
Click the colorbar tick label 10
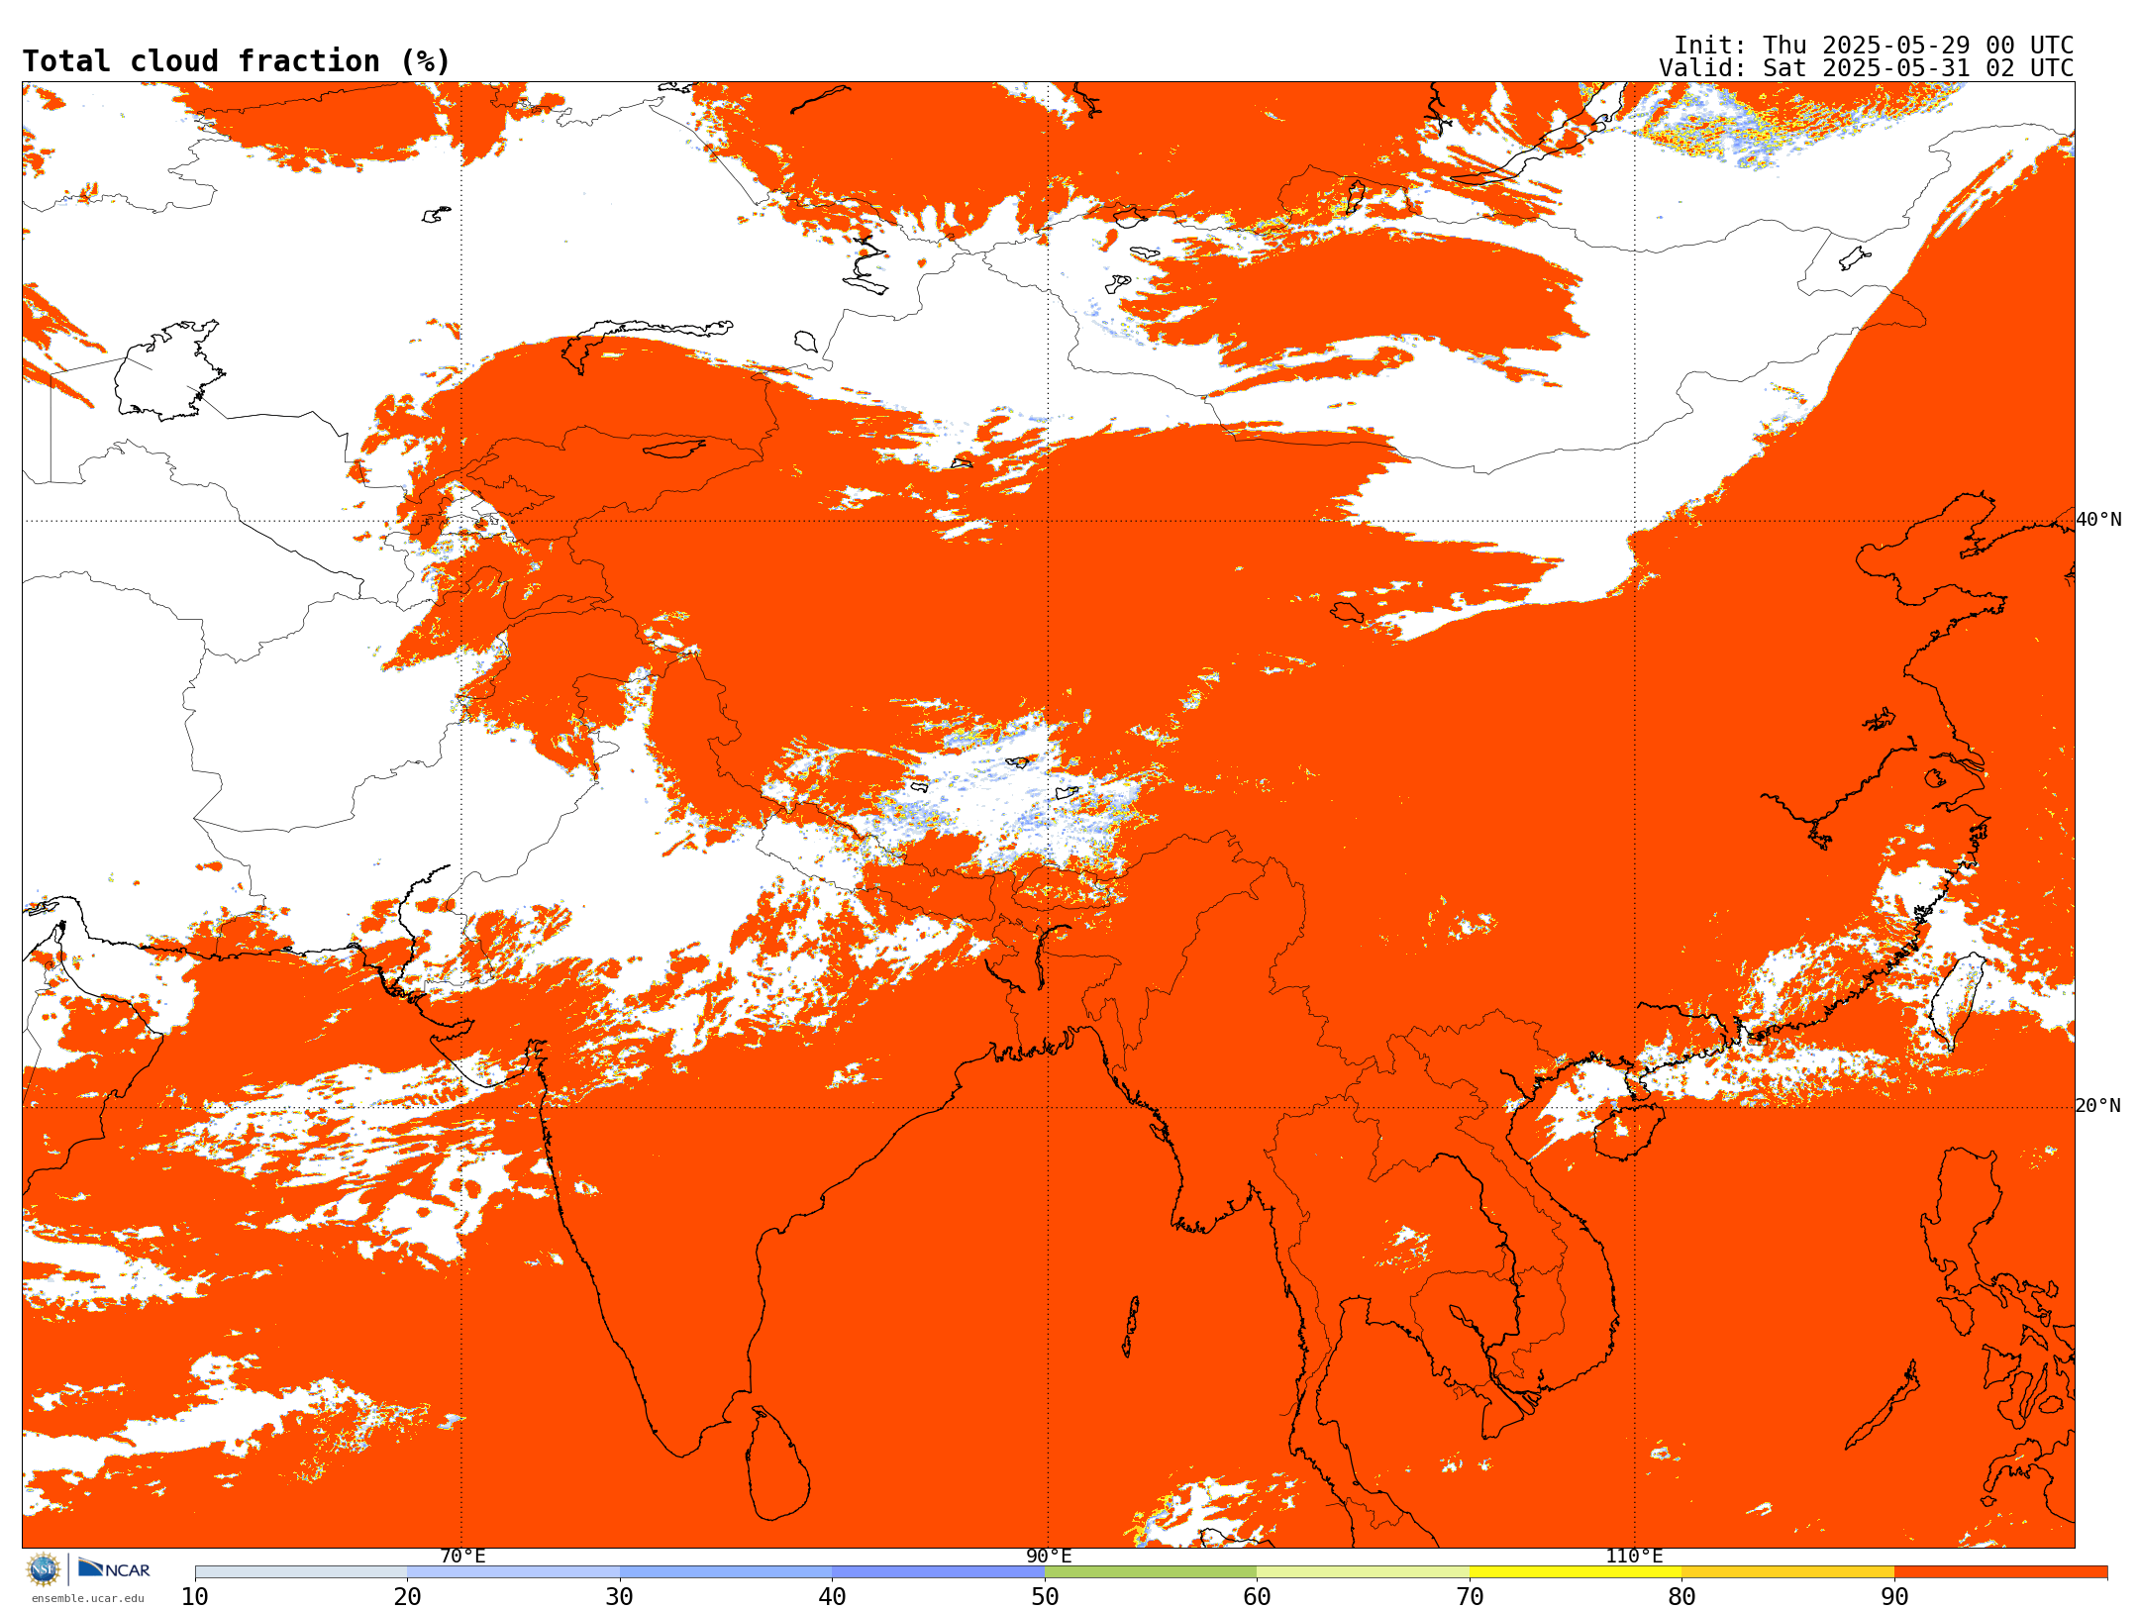point(195,1597)
